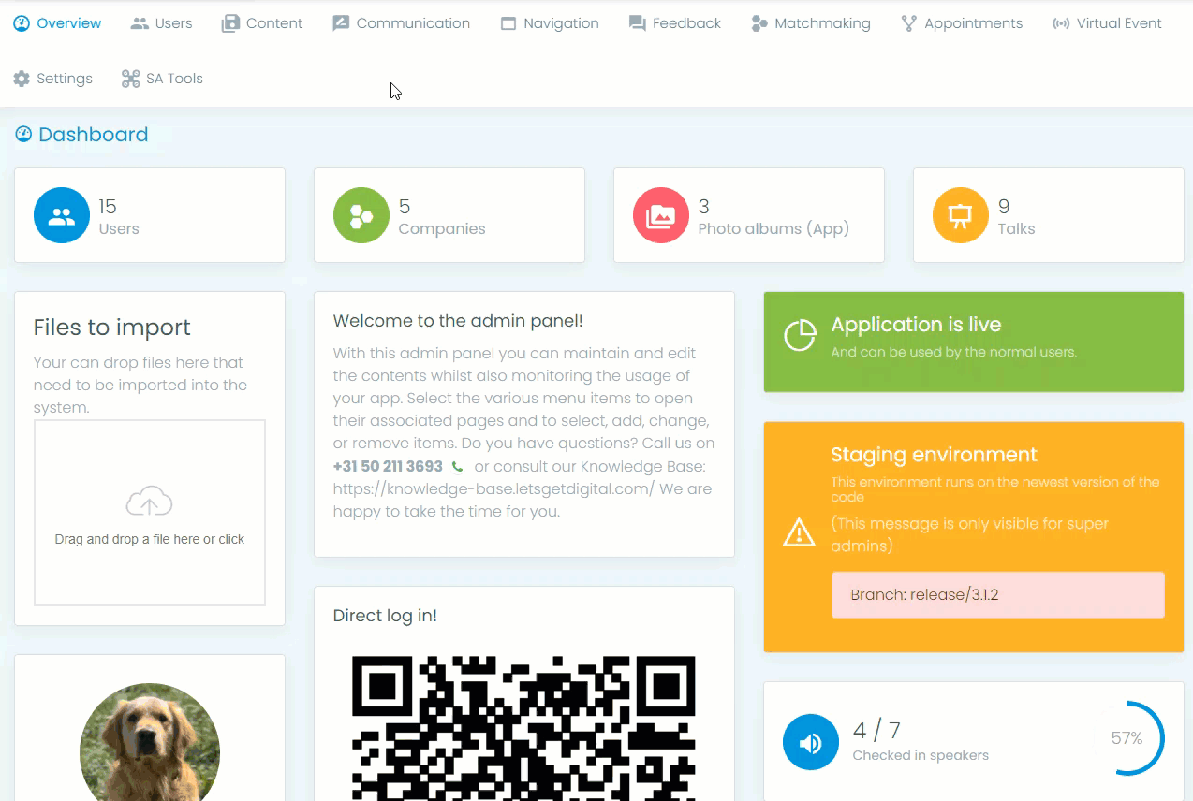
Task: Open the Settings menu
Action: 53,79
